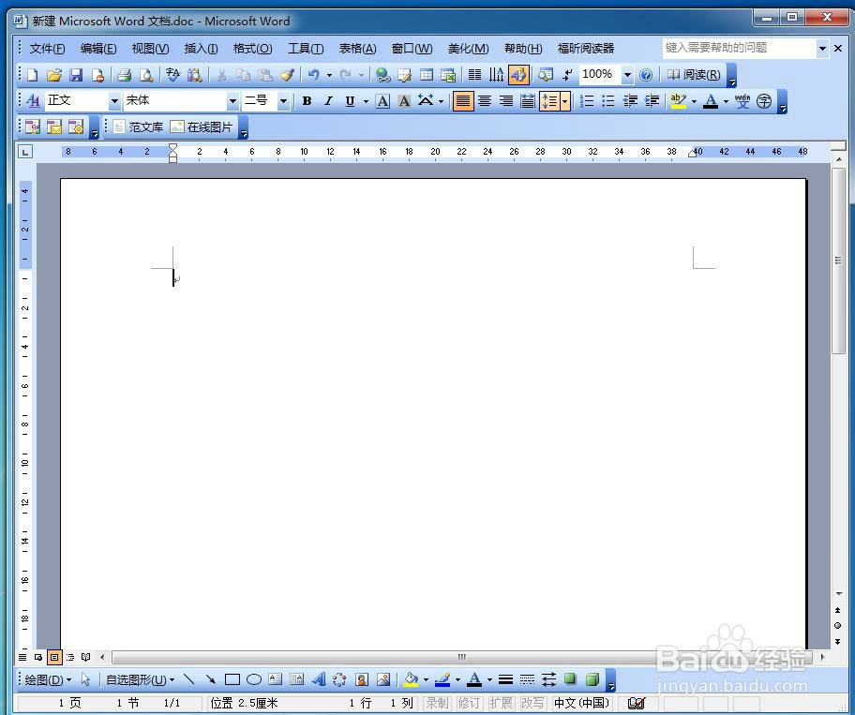The height and width of the screenshot is (715, 855).
Task: Cut the selected content
Action: click(221, 75)
